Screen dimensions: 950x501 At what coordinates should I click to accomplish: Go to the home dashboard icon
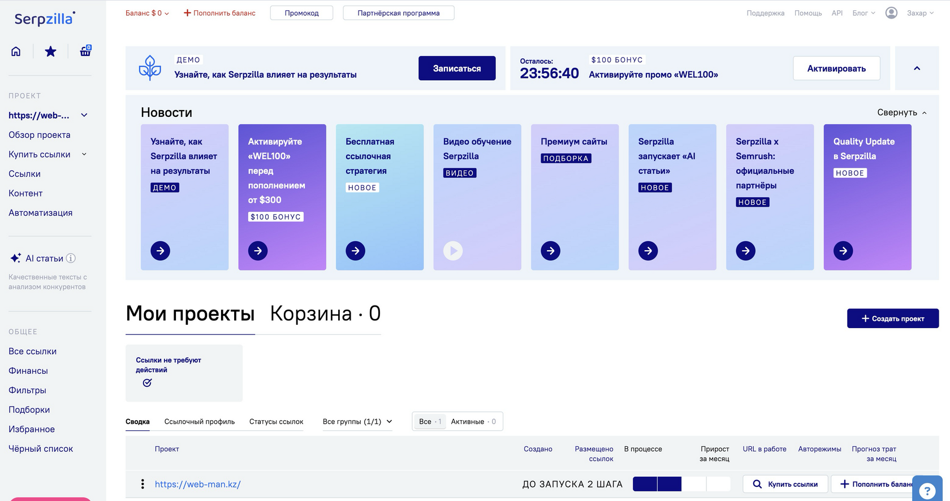pyautogui.click(x=16, y=51)
